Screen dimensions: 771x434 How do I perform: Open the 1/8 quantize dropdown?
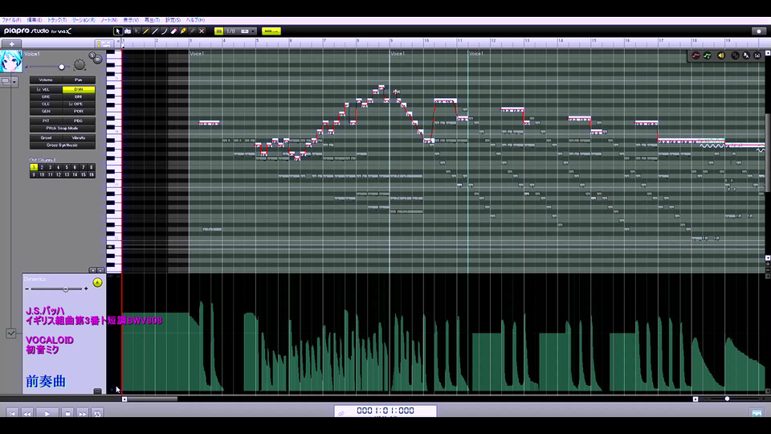coord(241,31)
